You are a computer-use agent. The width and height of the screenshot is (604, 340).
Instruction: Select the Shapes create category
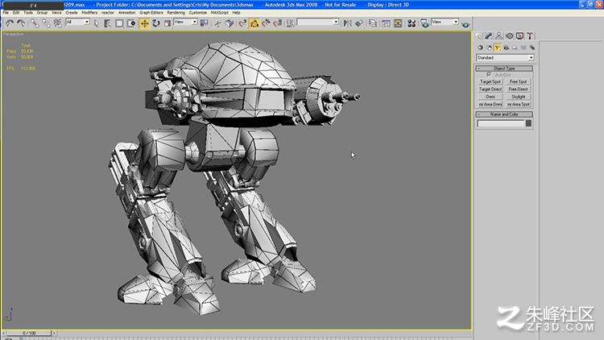click(489, 48)
